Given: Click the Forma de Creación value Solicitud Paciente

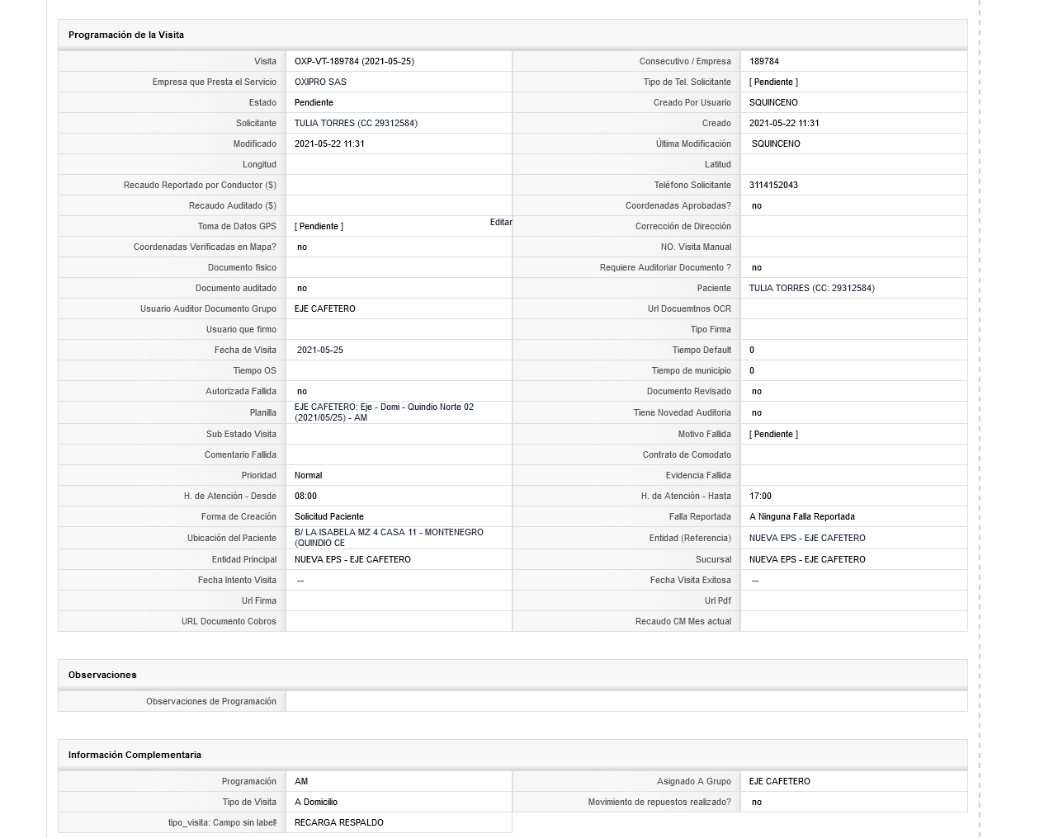Looking at the screenshot, I should coord(329,516).
